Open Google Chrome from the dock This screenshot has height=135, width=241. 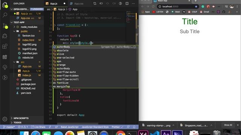pyautogui.click(x=120, y=133)
